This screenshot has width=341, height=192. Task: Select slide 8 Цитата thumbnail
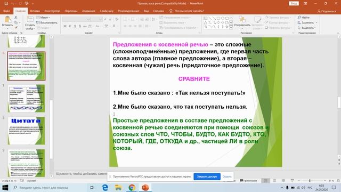(26, 131)
